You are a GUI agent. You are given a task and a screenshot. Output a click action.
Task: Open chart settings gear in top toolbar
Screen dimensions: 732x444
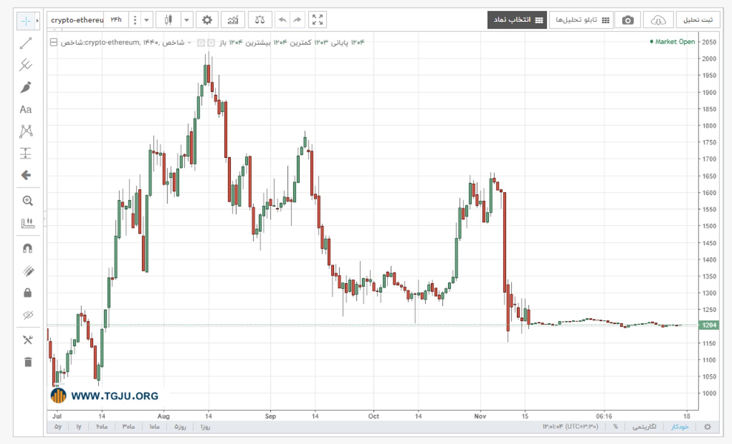[207, 20]
